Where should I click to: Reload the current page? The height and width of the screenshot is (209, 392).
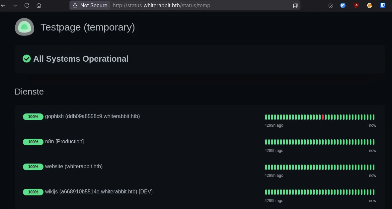(x=27, y=5)
